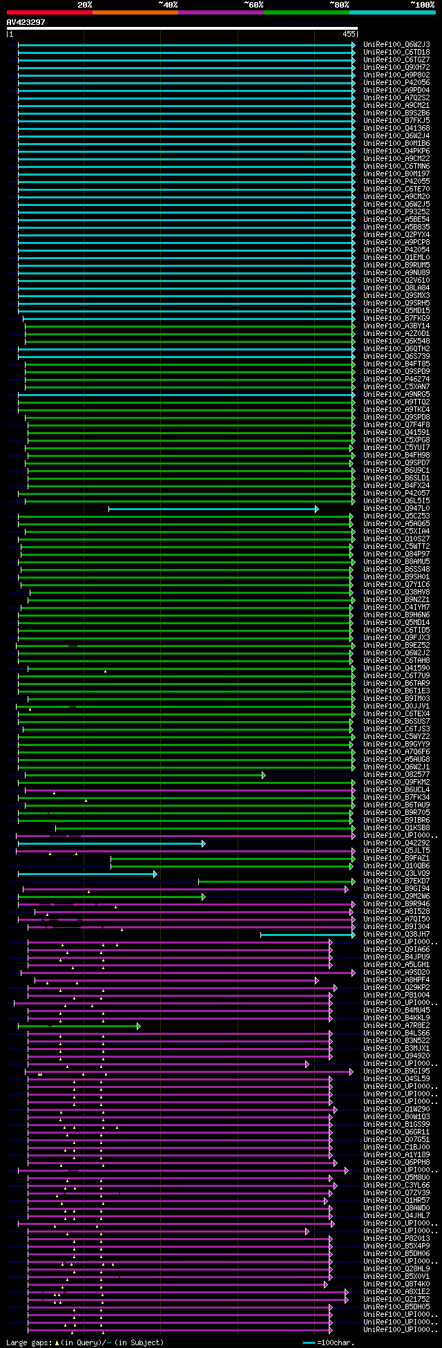The width and height of the screenshot is (442, 1348).
Task: Select label UniRef100_Q38JH7
Action: [396, 935]
